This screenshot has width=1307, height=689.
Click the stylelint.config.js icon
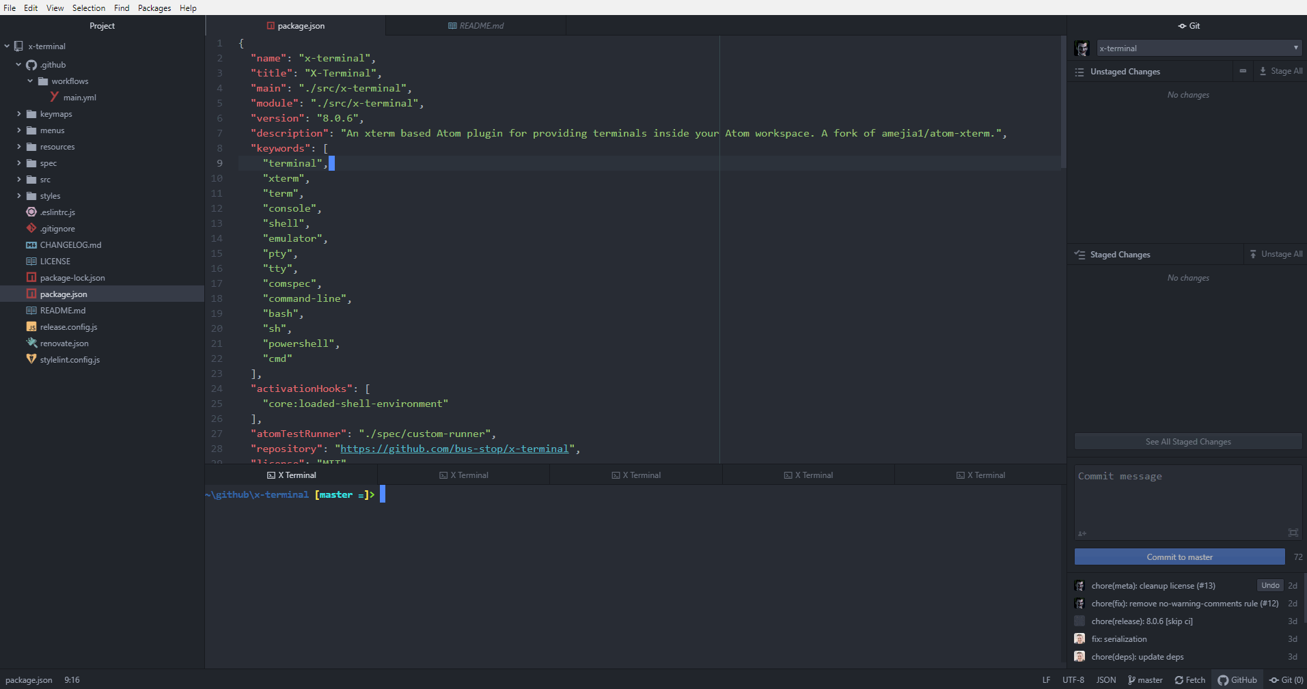[x=31, y=359]
